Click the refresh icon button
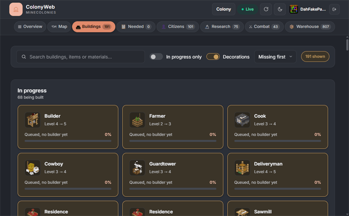The width and height of the screenshot is (349, 216). tap(266, 9)
